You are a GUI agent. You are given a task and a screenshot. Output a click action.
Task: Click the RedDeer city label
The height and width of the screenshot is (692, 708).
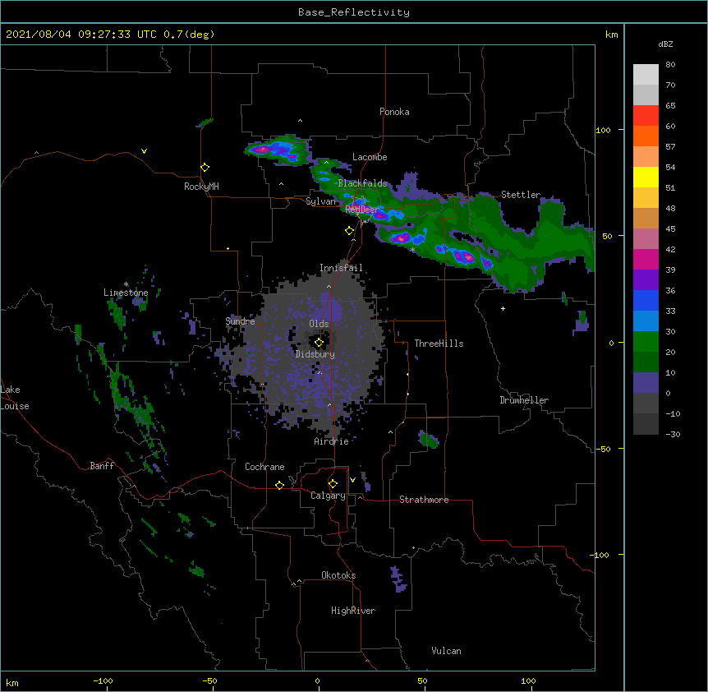pyautogui.click(x=361, y=209)
